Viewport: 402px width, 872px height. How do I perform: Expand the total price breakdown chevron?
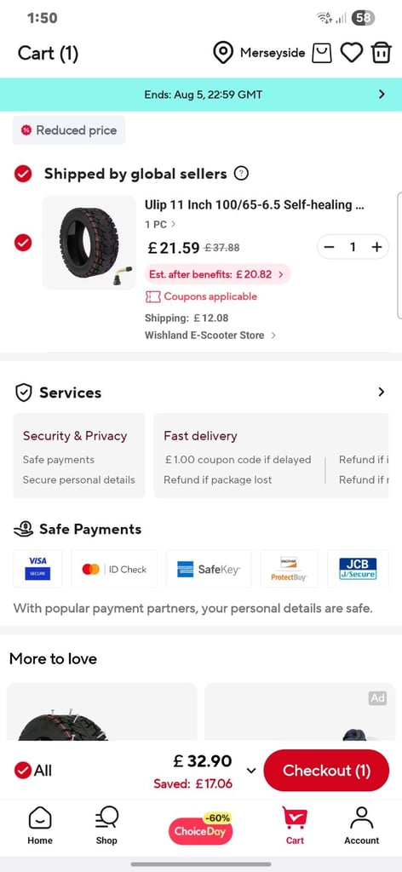pos(250,771)
